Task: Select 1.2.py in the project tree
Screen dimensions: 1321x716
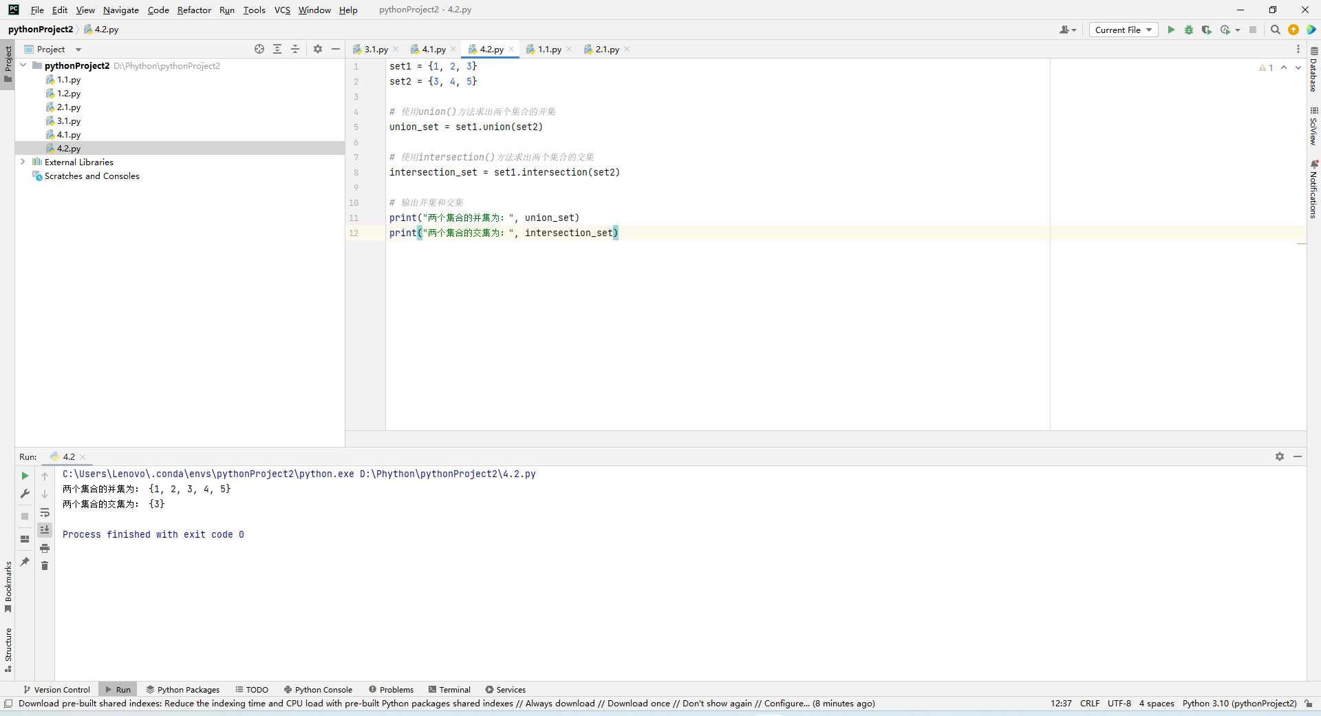Action: [68, 94]
